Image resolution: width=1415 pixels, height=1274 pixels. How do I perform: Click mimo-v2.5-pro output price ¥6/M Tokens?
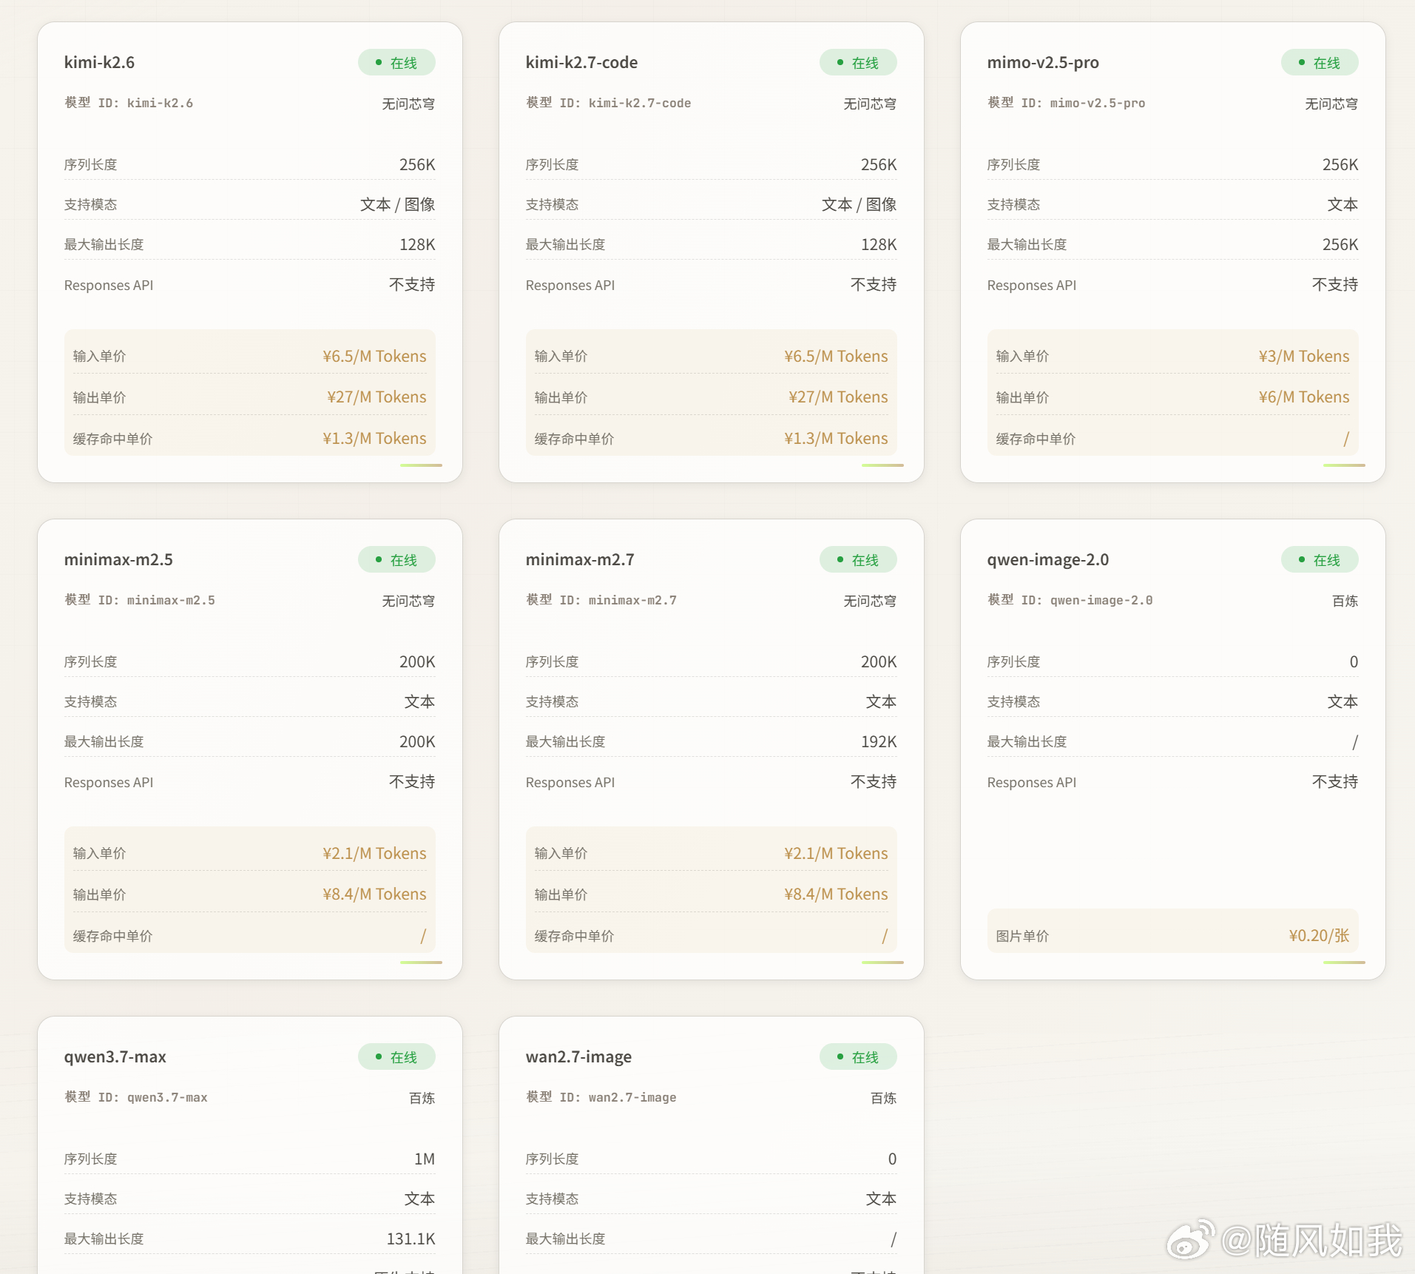1304,397
